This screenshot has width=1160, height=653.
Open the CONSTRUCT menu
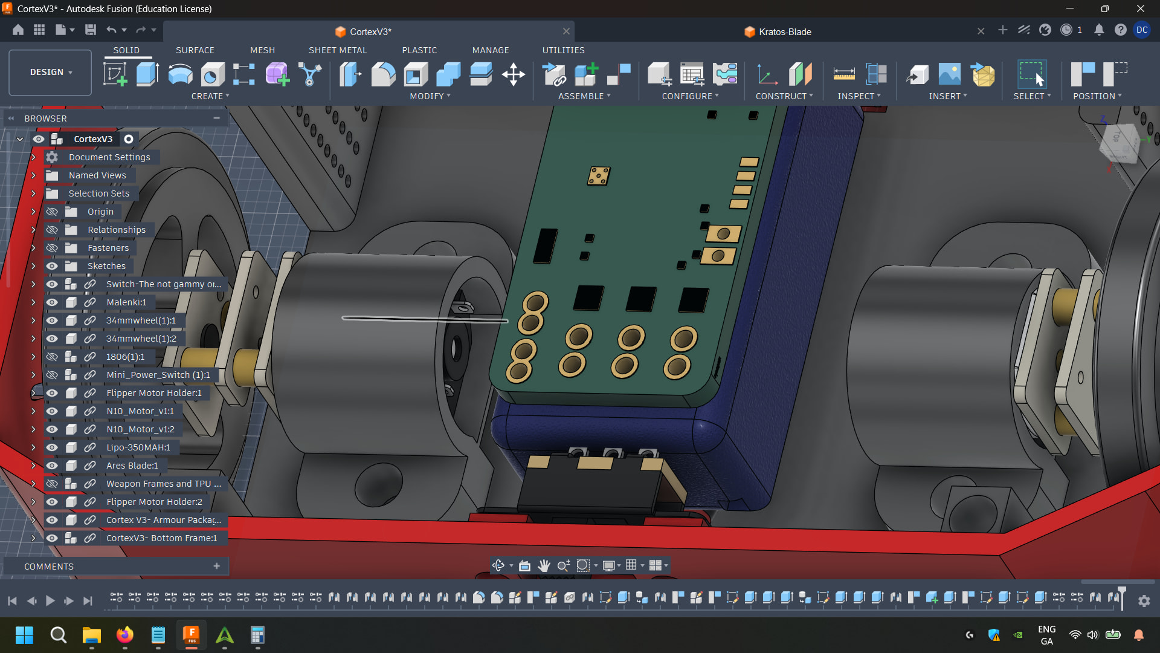[x=784, y=96]
